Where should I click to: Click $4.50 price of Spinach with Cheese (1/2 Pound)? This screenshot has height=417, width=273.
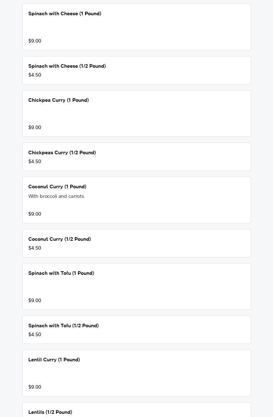[35, 75]
